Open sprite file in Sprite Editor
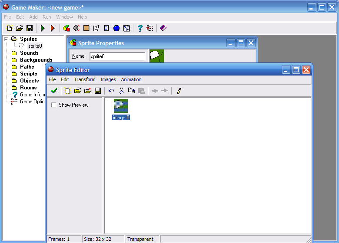This screenshot has width=339, height=243. 78,91
